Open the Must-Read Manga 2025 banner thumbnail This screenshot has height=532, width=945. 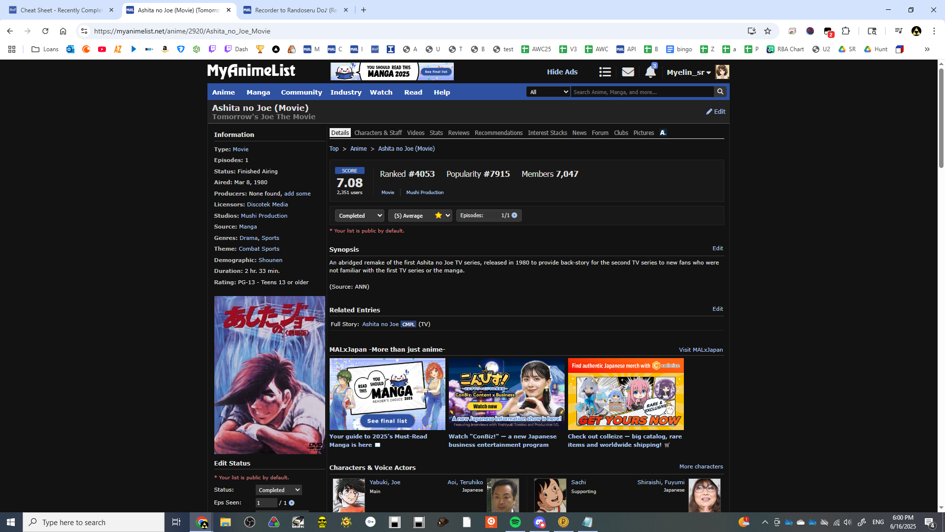coord(387,394)
